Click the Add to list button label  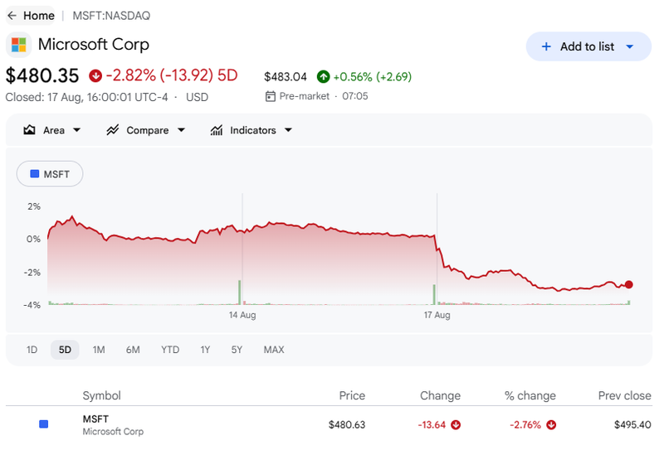[x=587, y=46]
